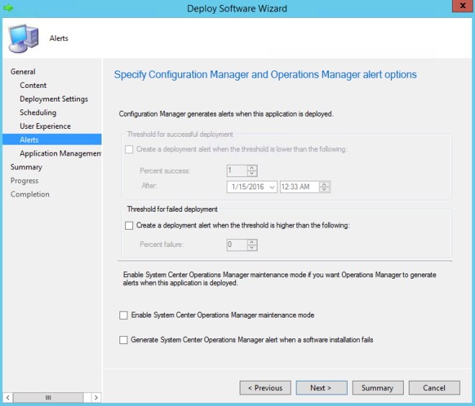Click 'Configuration Manager generates alerts' description text
This screenshot has width=475, height=406.
(x=226, y=114)
